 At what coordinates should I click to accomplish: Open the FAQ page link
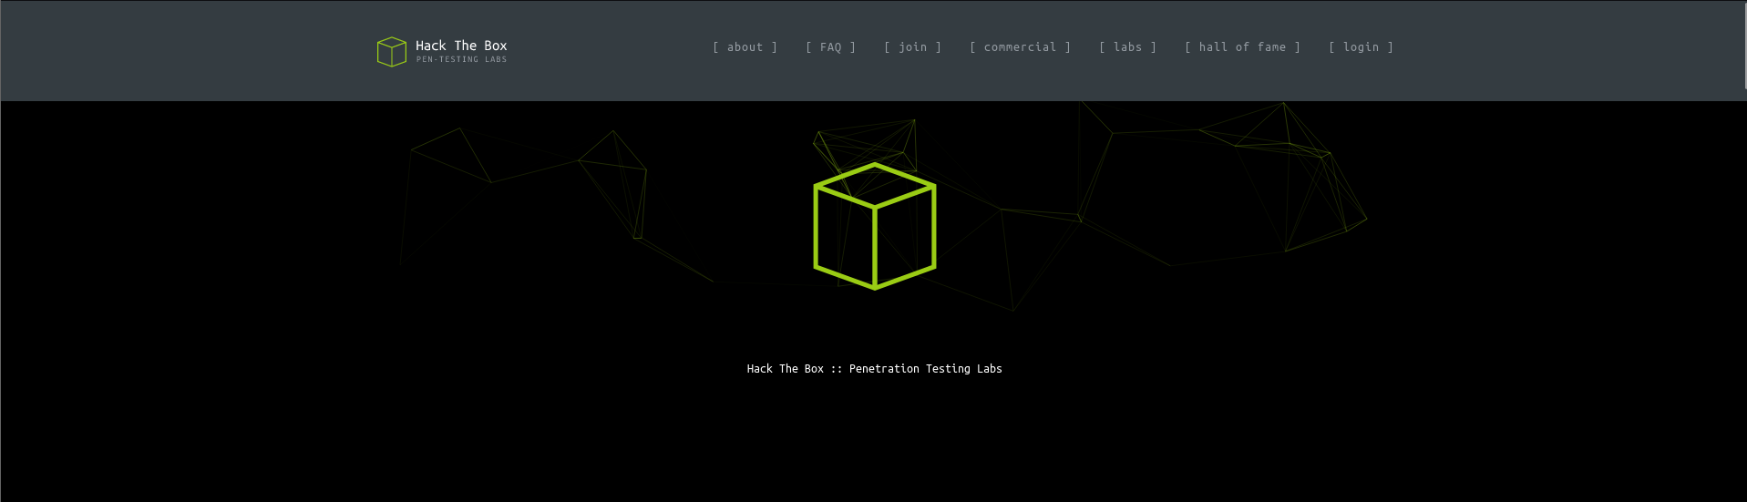point(831,47)
